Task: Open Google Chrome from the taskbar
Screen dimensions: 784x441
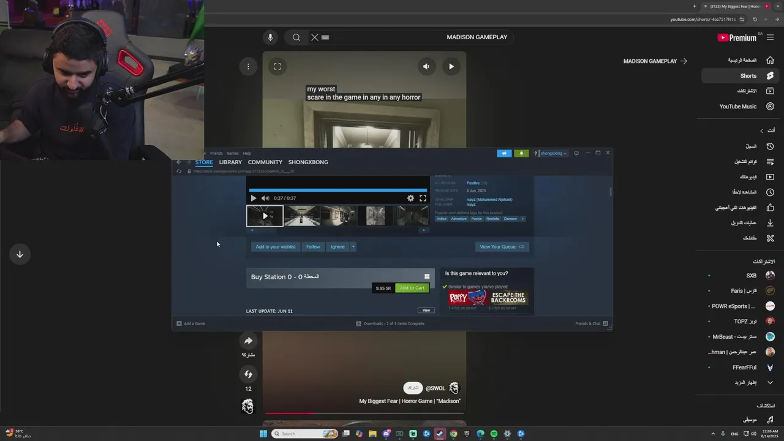Action: [x=453, y=434]
